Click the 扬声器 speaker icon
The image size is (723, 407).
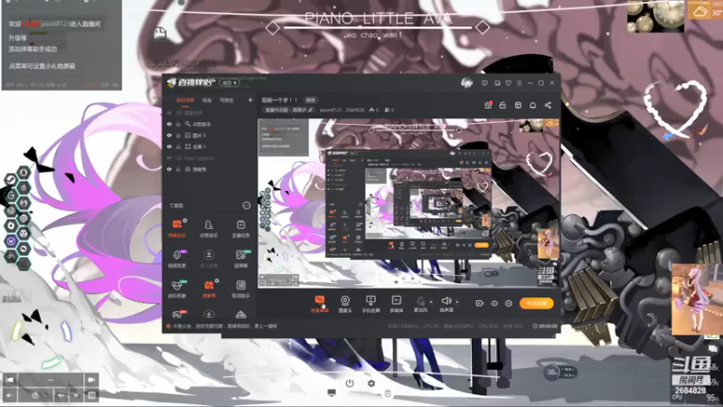tap(446, 301)
